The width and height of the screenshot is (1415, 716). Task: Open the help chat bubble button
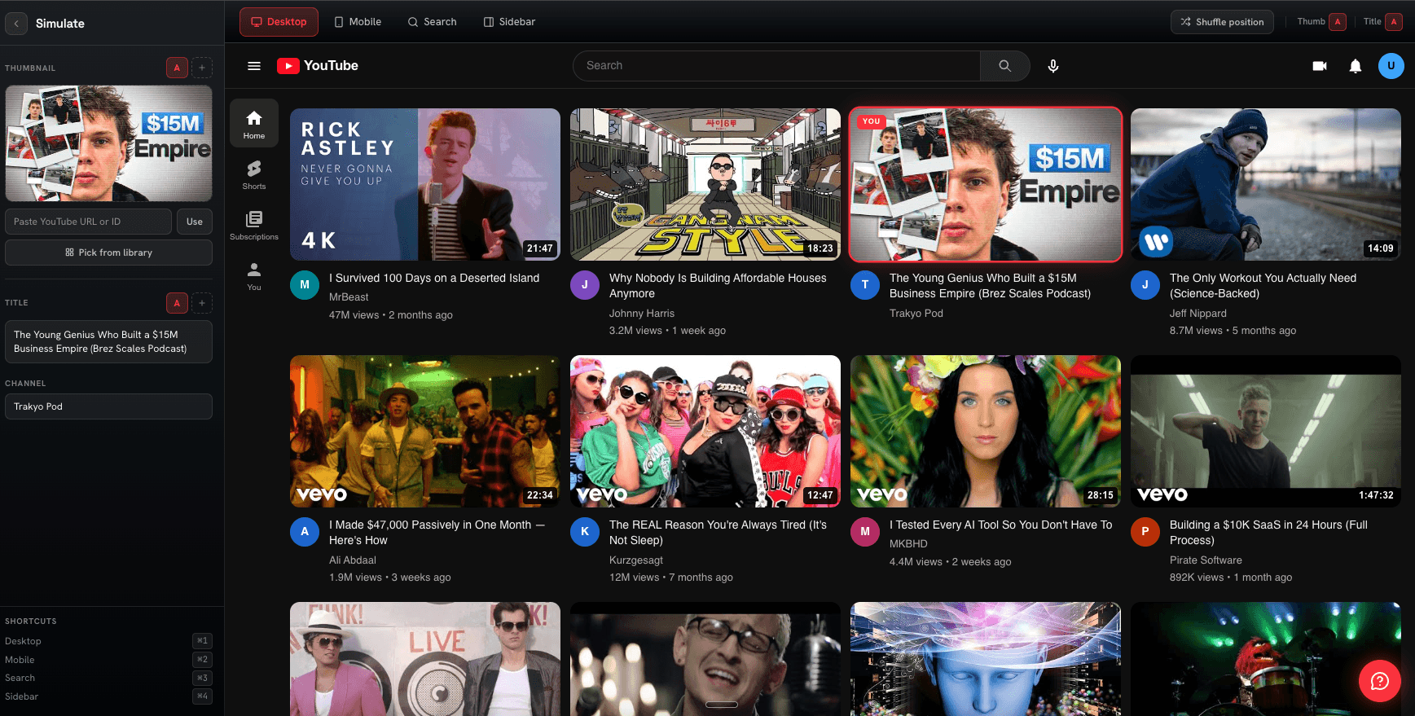(x=1380, y=681)
